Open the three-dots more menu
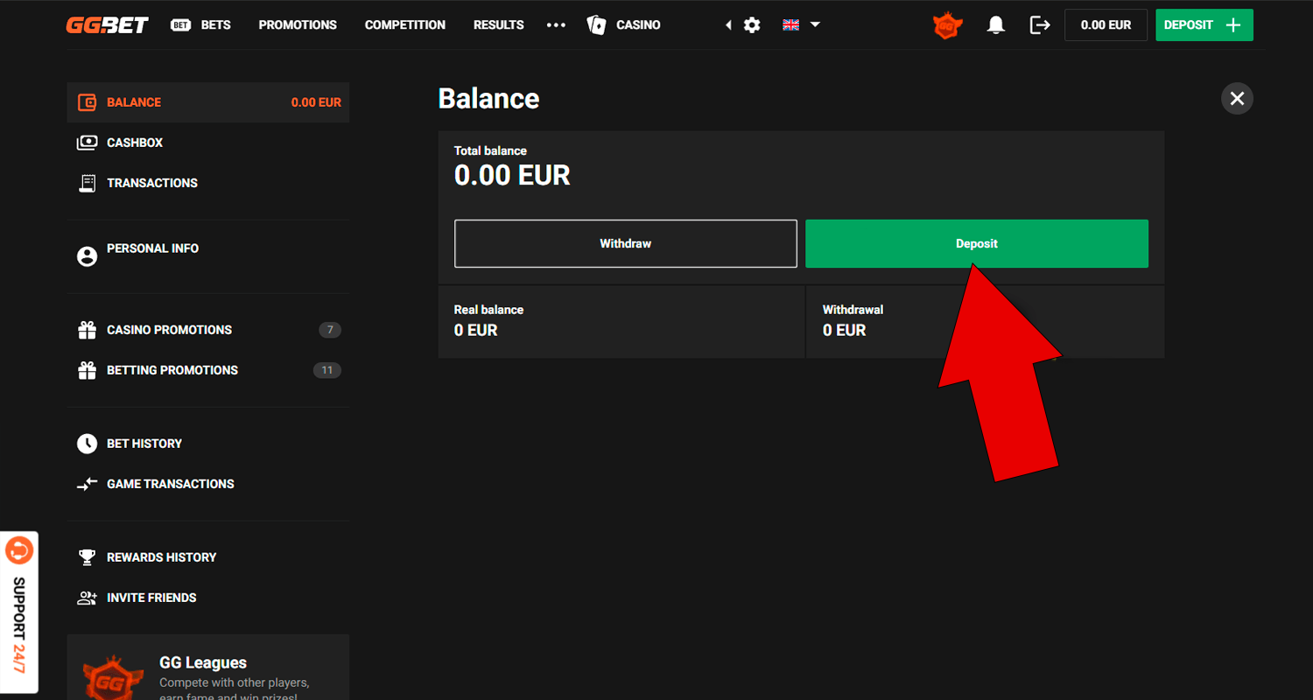1313x700 pixels. [556, 24]
